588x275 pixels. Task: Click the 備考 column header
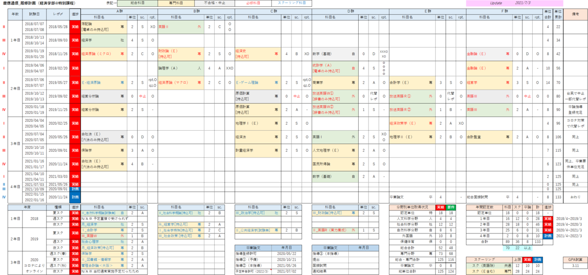[574, 14]
